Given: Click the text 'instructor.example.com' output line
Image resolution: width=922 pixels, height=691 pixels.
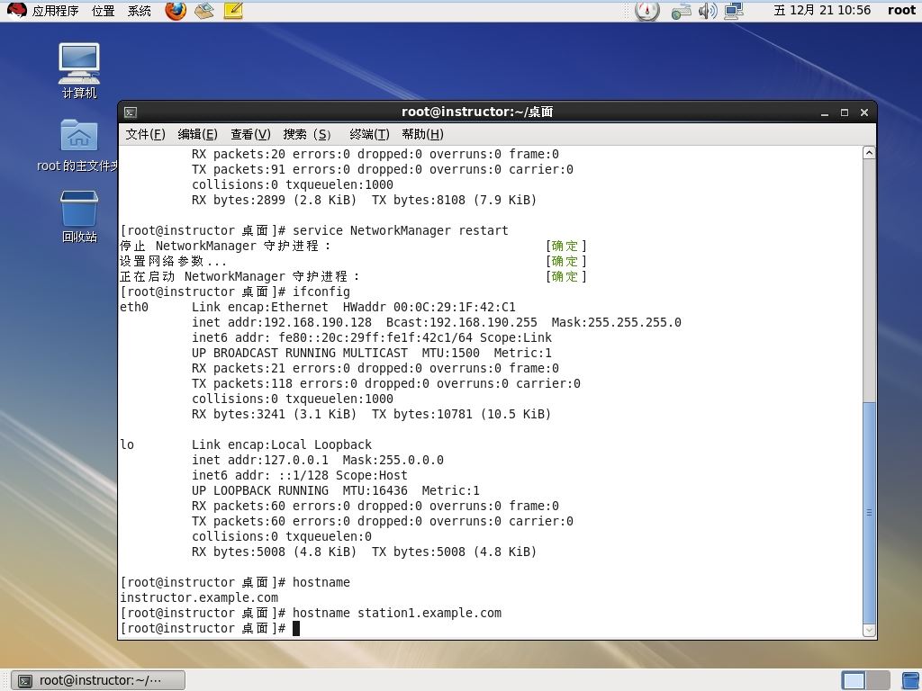Looking at the screenshot, I should 199,597.
